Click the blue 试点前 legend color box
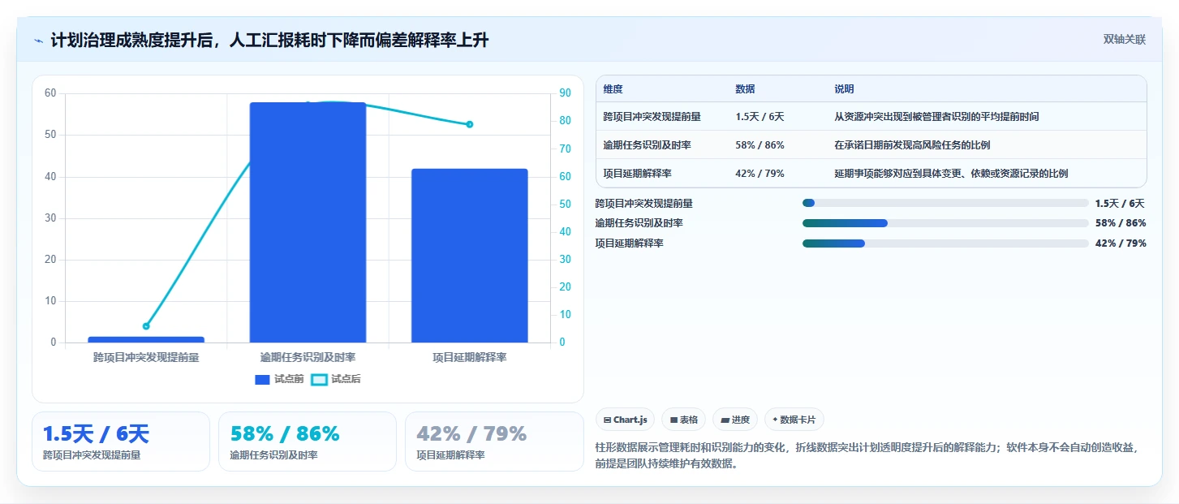The image size is (1179, 504). pos(262,379)
